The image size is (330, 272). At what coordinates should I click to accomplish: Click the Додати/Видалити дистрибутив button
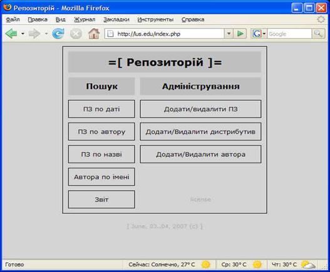click(x=200, y=131)
